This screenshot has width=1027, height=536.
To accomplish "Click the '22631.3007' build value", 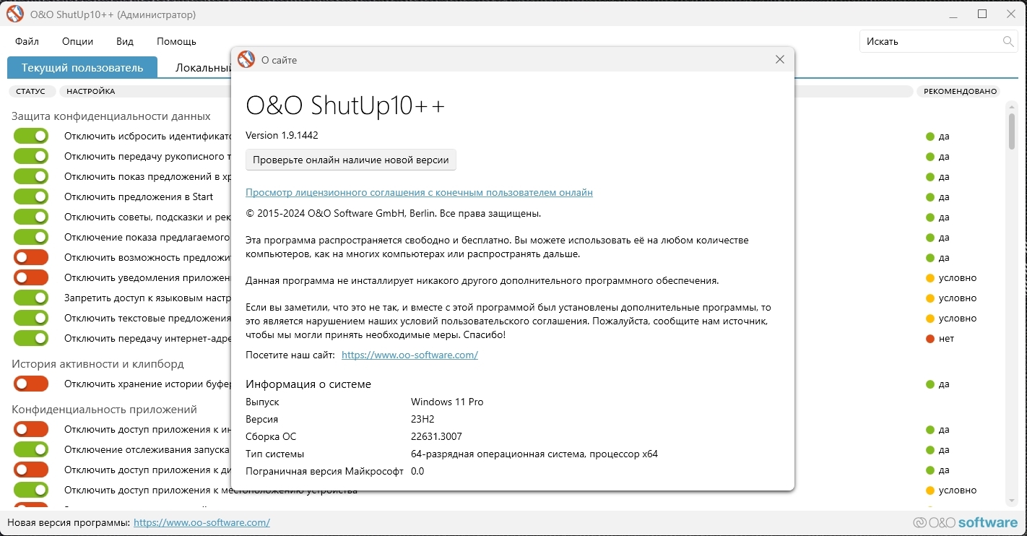I will point(436,436).
